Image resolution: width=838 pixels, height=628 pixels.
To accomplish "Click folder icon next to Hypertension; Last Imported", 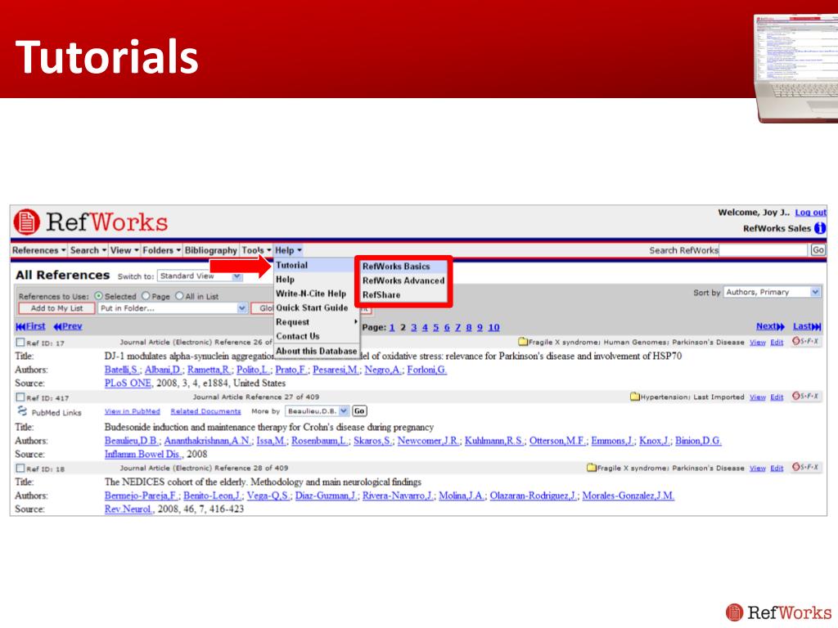I will (634, 397).
